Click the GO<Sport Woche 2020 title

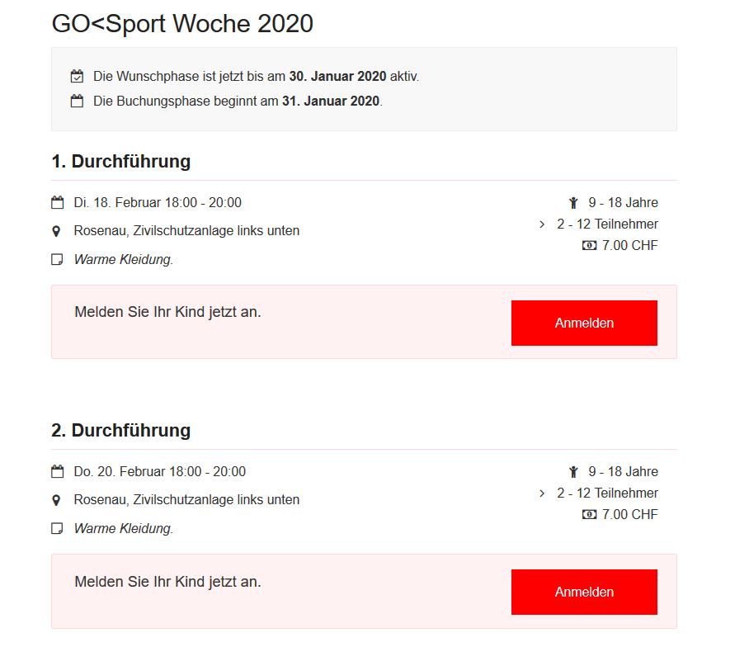[x=182, y=23]
